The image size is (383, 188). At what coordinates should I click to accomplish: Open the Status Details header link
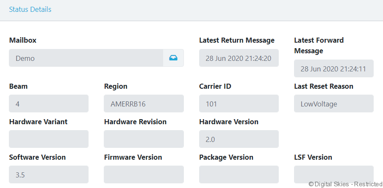[x=30, y=9]
